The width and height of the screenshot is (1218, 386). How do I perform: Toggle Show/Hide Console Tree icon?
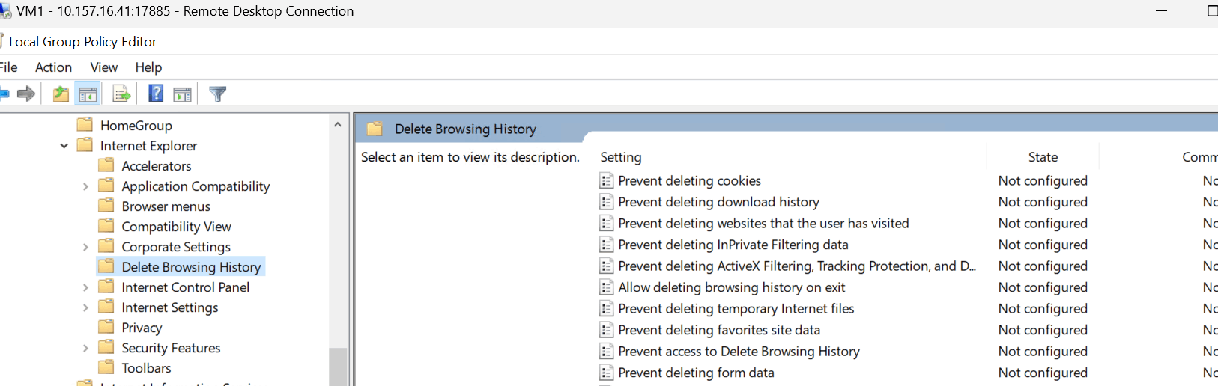[88, 94]
